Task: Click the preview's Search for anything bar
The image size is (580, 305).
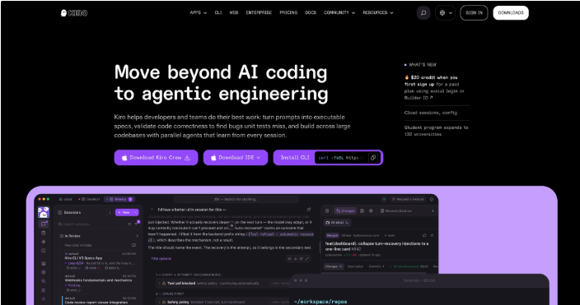Action: [236, 199]
